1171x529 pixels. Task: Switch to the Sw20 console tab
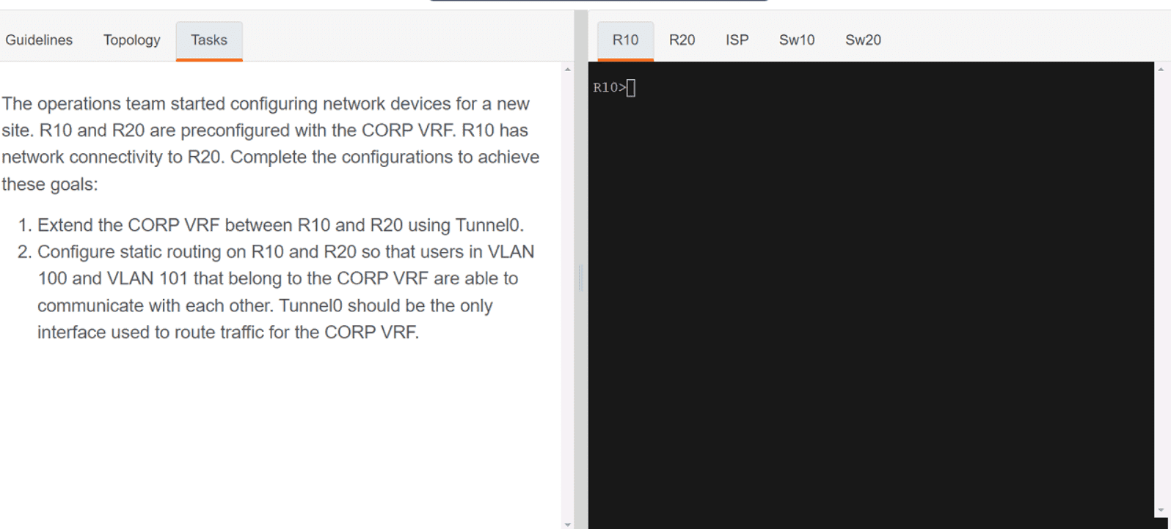[x=863, y=40]
